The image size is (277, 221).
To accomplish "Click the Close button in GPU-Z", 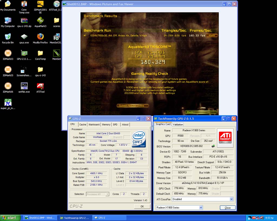I will [227, 208].
